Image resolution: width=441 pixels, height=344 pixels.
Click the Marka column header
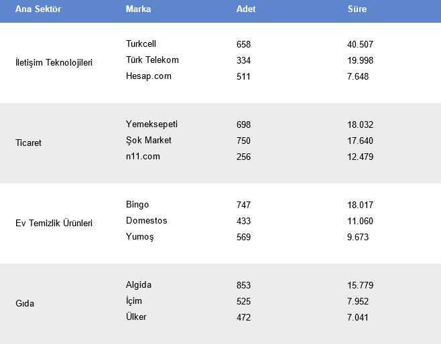[138, 9]
